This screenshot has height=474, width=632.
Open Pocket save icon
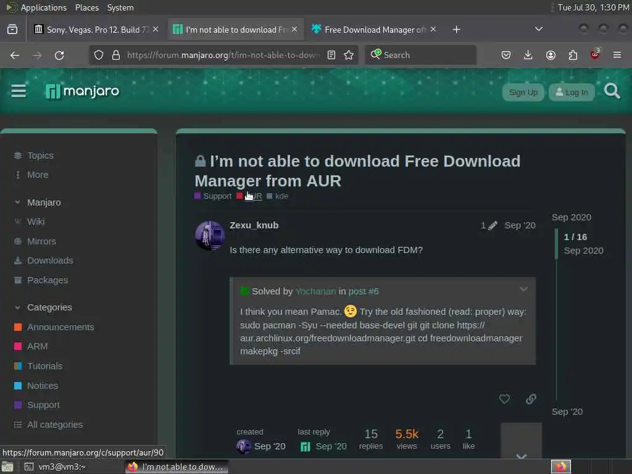[x=506, y=55]
